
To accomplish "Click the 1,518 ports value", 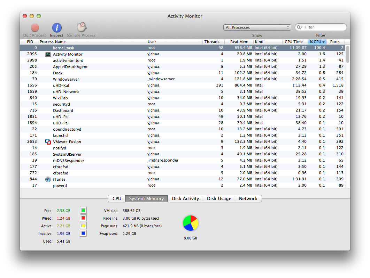I will [338, 85].
